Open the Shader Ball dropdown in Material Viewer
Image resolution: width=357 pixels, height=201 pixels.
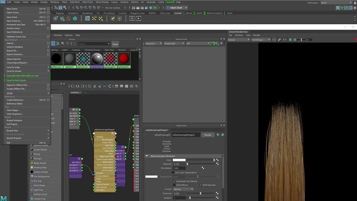[x=174, y=44]
